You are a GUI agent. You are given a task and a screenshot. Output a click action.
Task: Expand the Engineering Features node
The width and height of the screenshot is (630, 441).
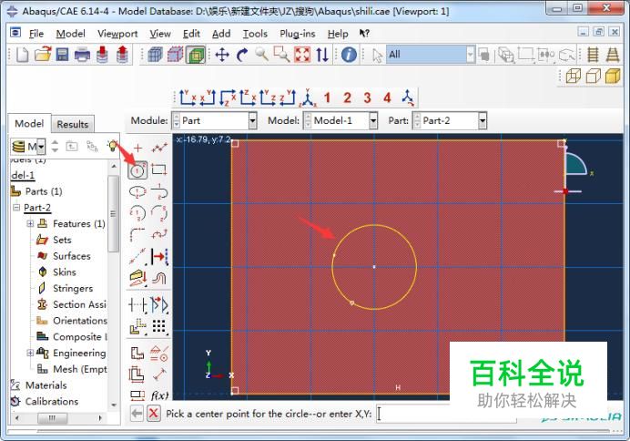pyautogui.click(x=30, y=353)
